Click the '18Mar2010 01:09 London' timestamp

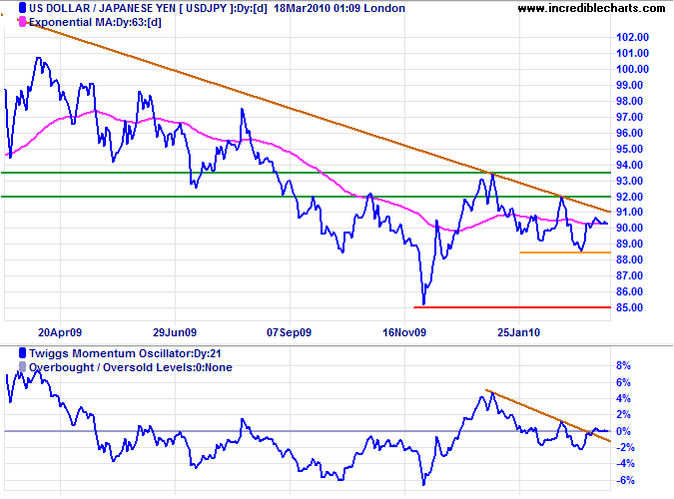[339, 8]
